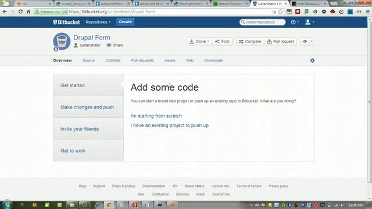Image resolution: width=372 pixels, height=209 pixels.
Task: Select Make changes and push step
Action: tap(88, 107)
